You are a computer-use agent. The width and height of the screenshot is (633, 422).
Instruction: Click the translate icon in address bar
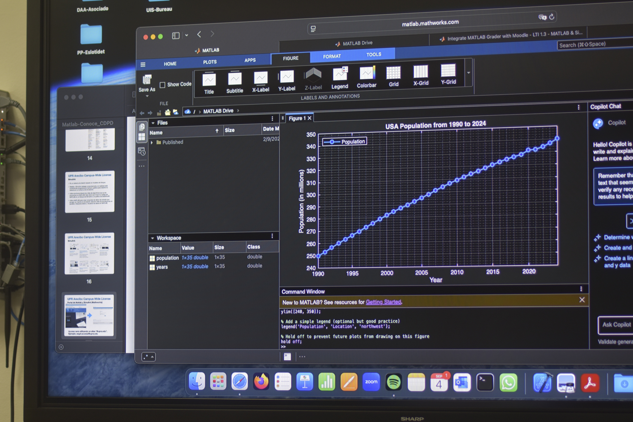tap(542, 17)
